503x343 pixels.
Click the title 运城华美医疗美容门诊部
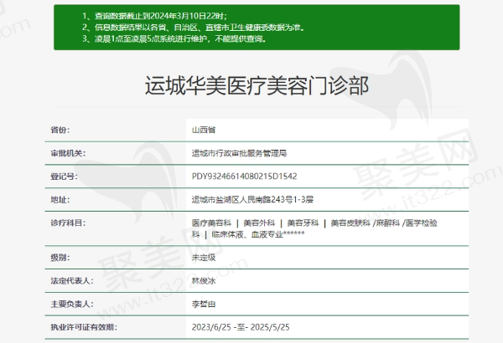(x=257, y=86)
